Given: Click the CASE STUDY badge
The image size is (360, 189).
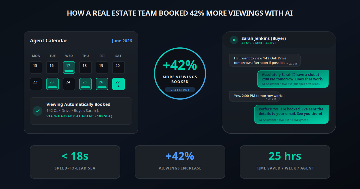Looking at the screenshot, I should (180, 89).
